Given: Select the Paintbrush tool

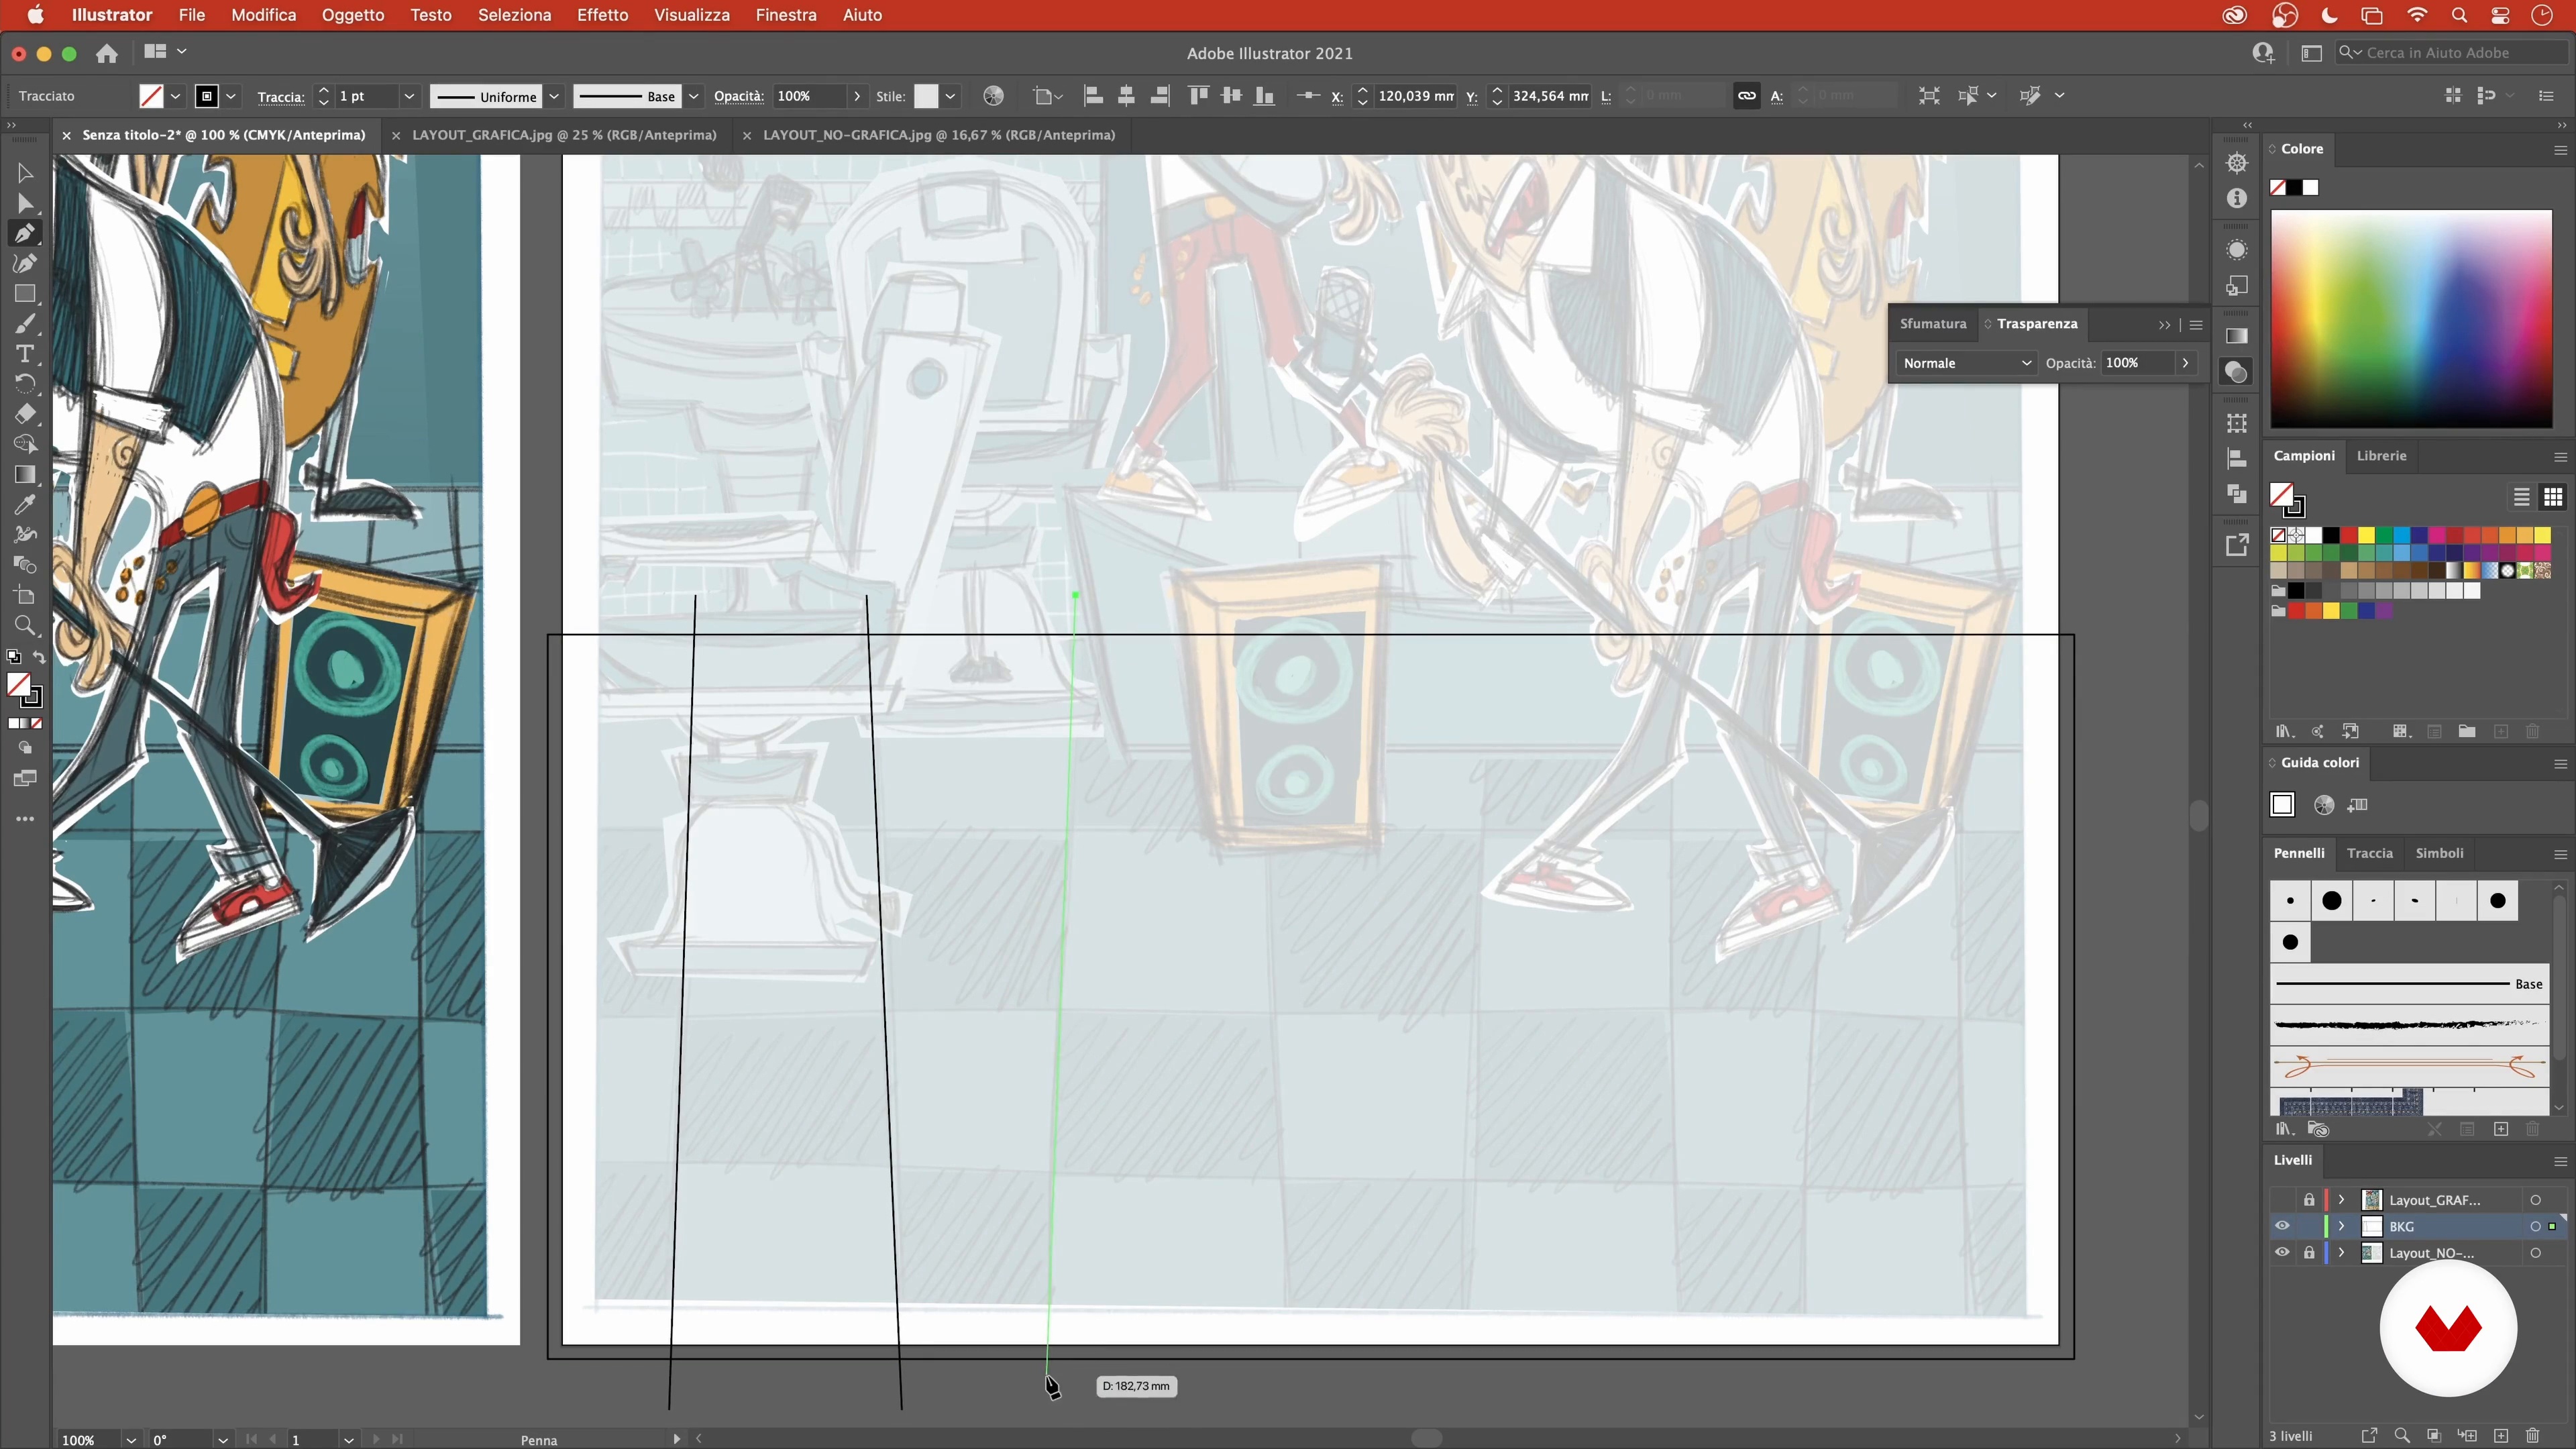Looking at the screenshot, I should 25,324.
